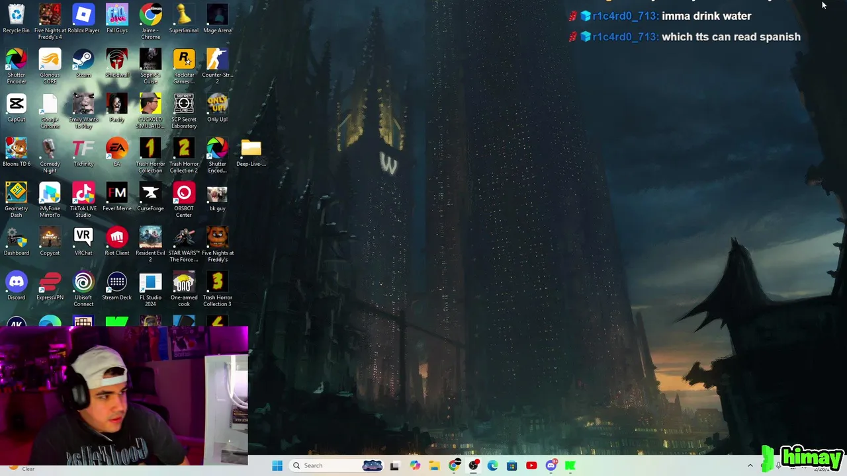Open the OBSBOT Center shortcut
847x476 pixels.
[x=184, y=200]
